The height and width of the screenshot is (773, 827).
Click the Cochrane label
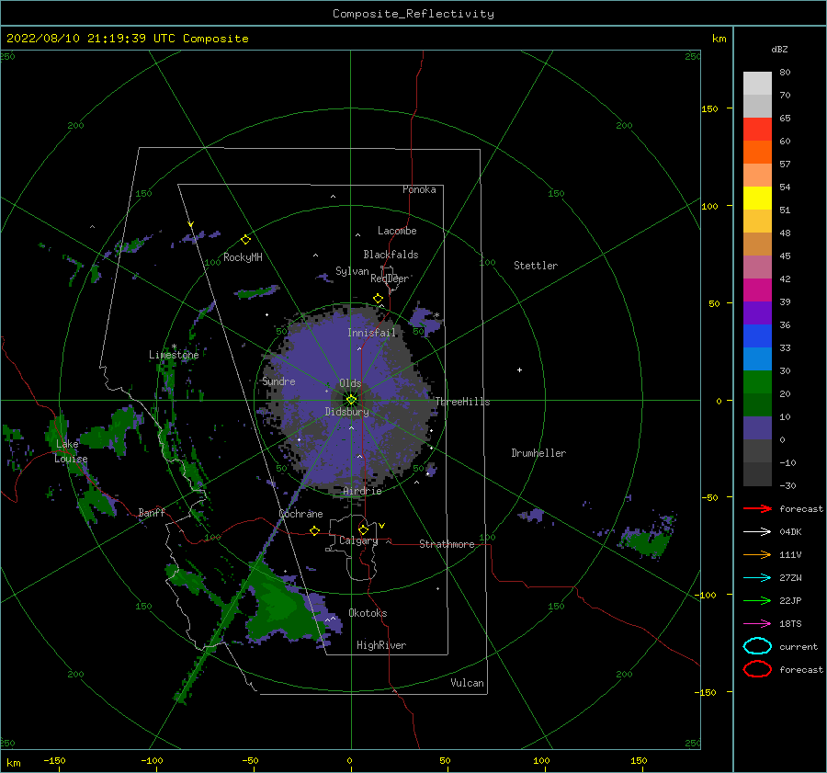pos(300,514)
